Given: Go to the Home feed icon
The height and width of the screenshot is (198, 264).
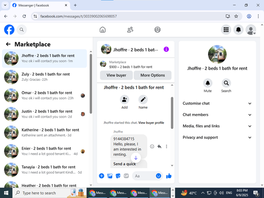Looking at the screenshot, I should [102, 30].
